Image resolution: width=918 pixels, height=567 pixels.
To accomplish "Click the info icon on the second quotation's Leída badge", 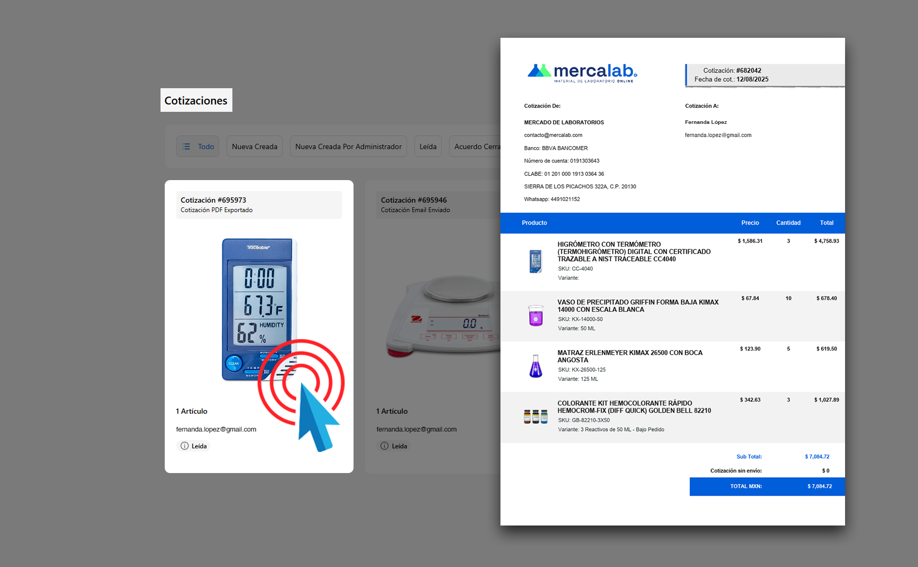I will pos(385,446).
